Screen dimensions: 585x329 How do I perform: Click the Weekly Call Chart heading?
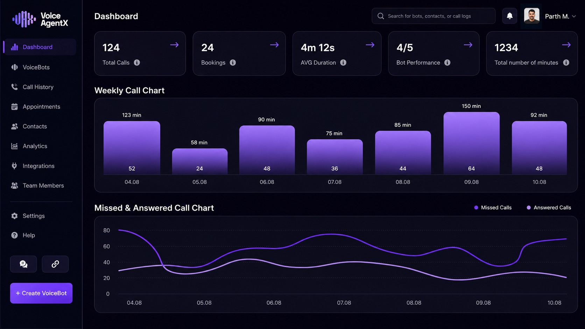(129, 91)
